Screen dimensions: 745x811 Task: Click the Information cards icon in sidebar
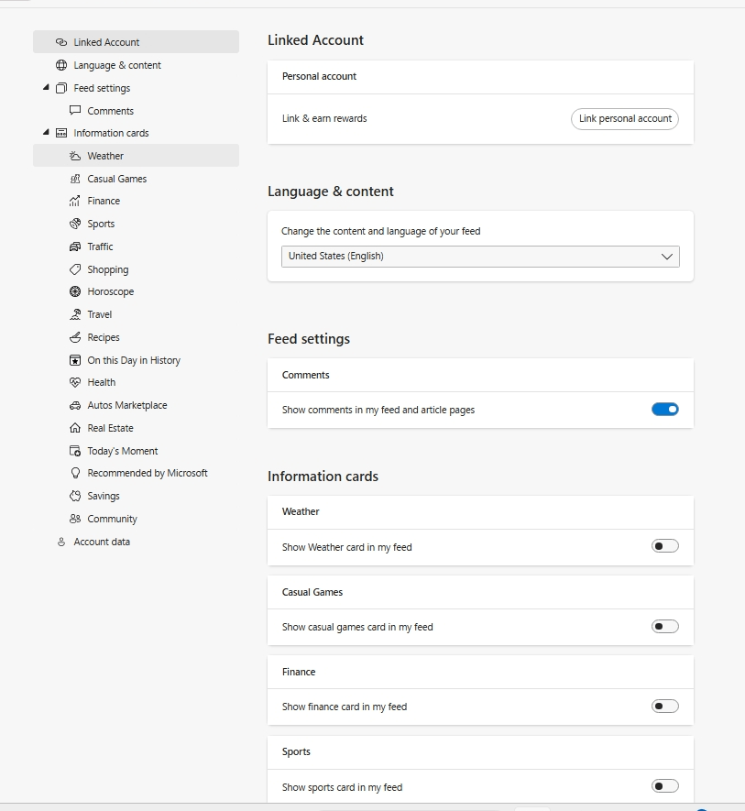coord(61,133)
